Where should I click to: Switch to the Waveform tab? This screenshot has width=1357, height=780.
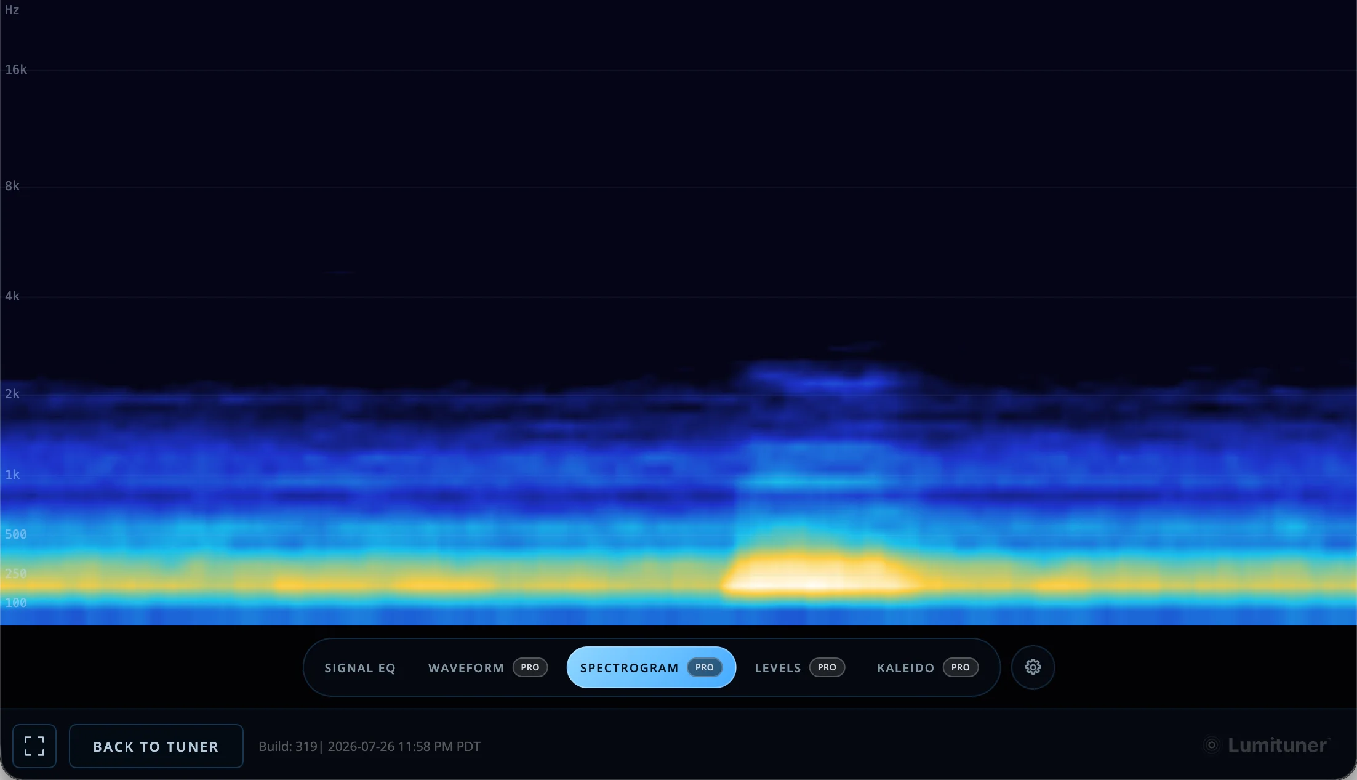(487, 667)
